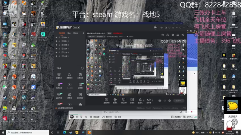Collapse the 工具箱 toolbox section
The height and width of the screenshot is (135, 241).
82,68
